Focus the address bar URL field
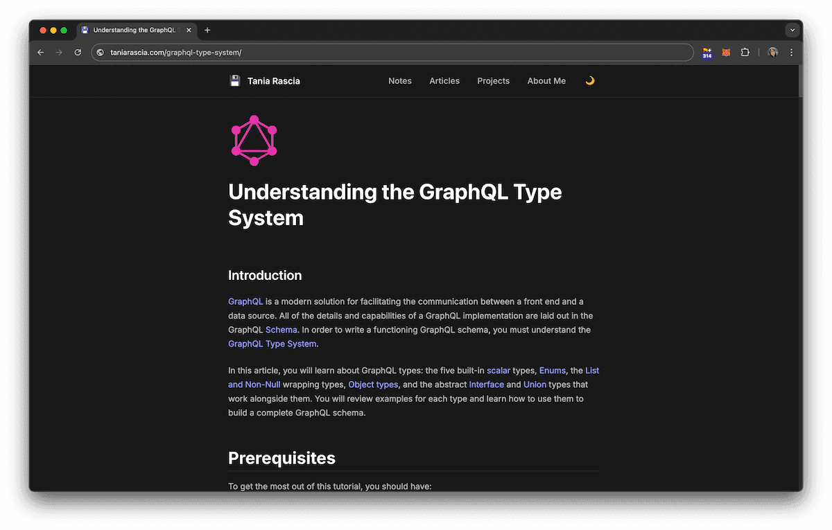The height and width of the screenshot is (530, 832). [x=392, y=53]
